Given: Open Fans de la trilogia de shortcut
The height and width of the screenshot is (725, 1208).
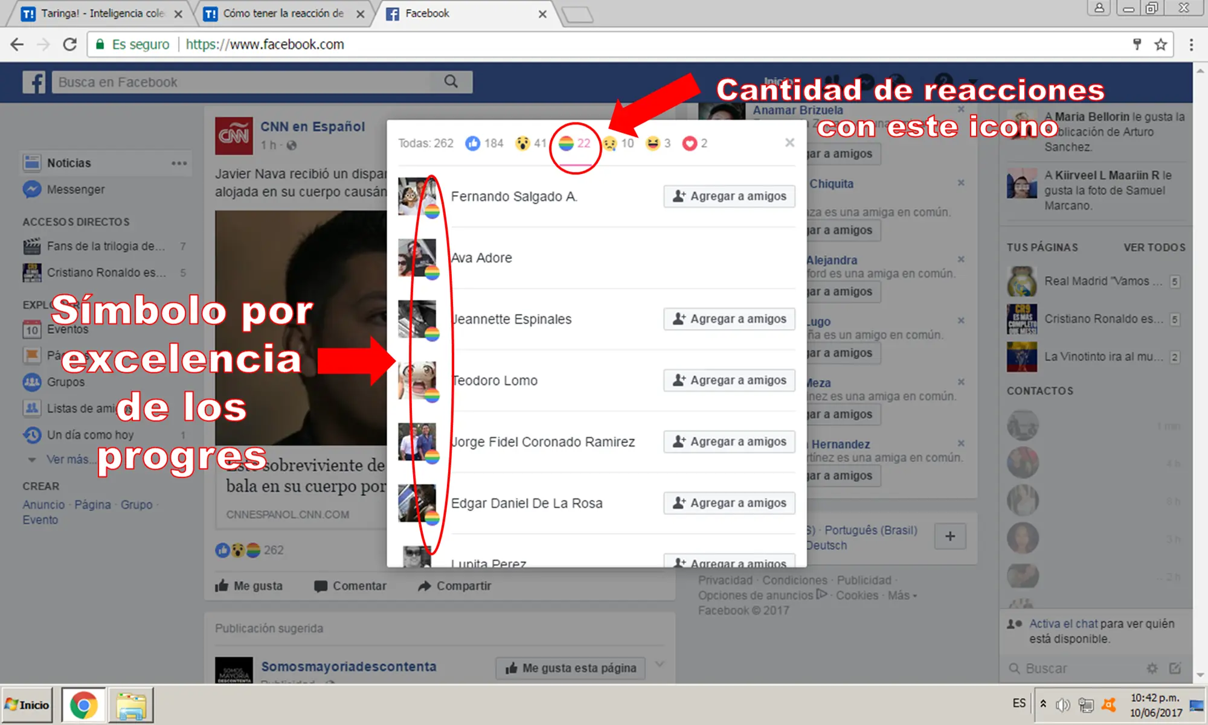Looking at the screenshot, I should click(106, 246).
